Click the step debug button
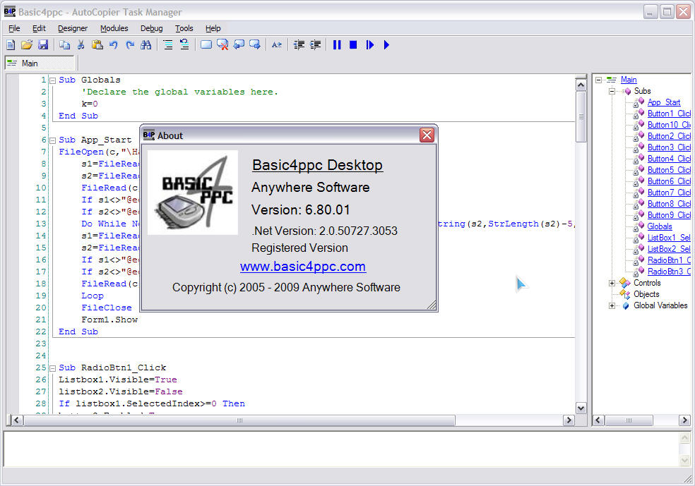Image resolution: width=695 pixels, height=486 pixels. (x=369, y=44)
